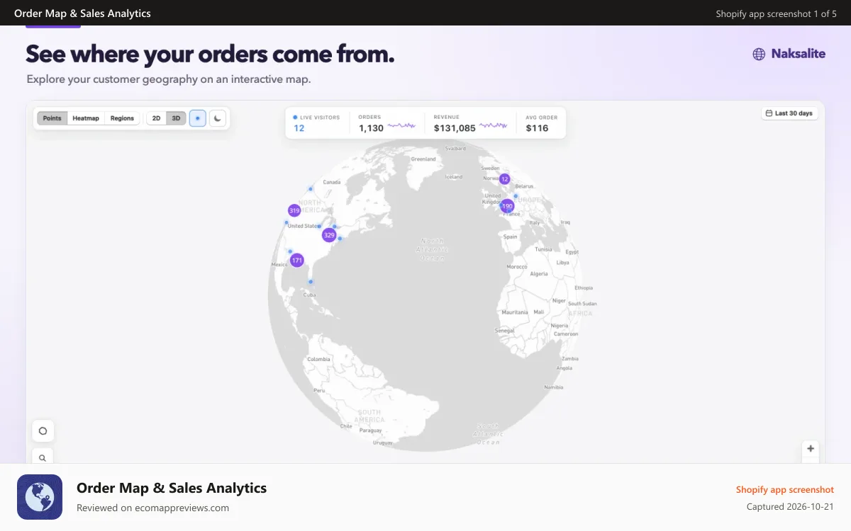Image resolution: width=851 pixels, height=531 pixels.
Task: Click the Live Visitors count 12
Action: click(299, 128)
